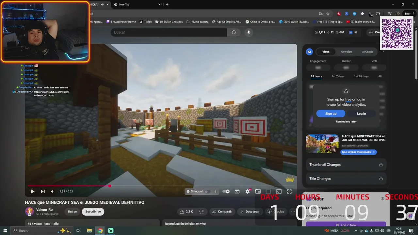
Task: Start voice search with microphone
Action: coord(249,32)
